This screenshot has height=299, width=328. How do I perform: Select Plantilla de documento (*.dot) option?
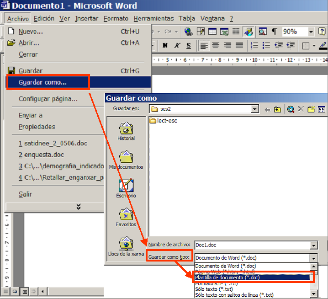[x=252, y=278]
